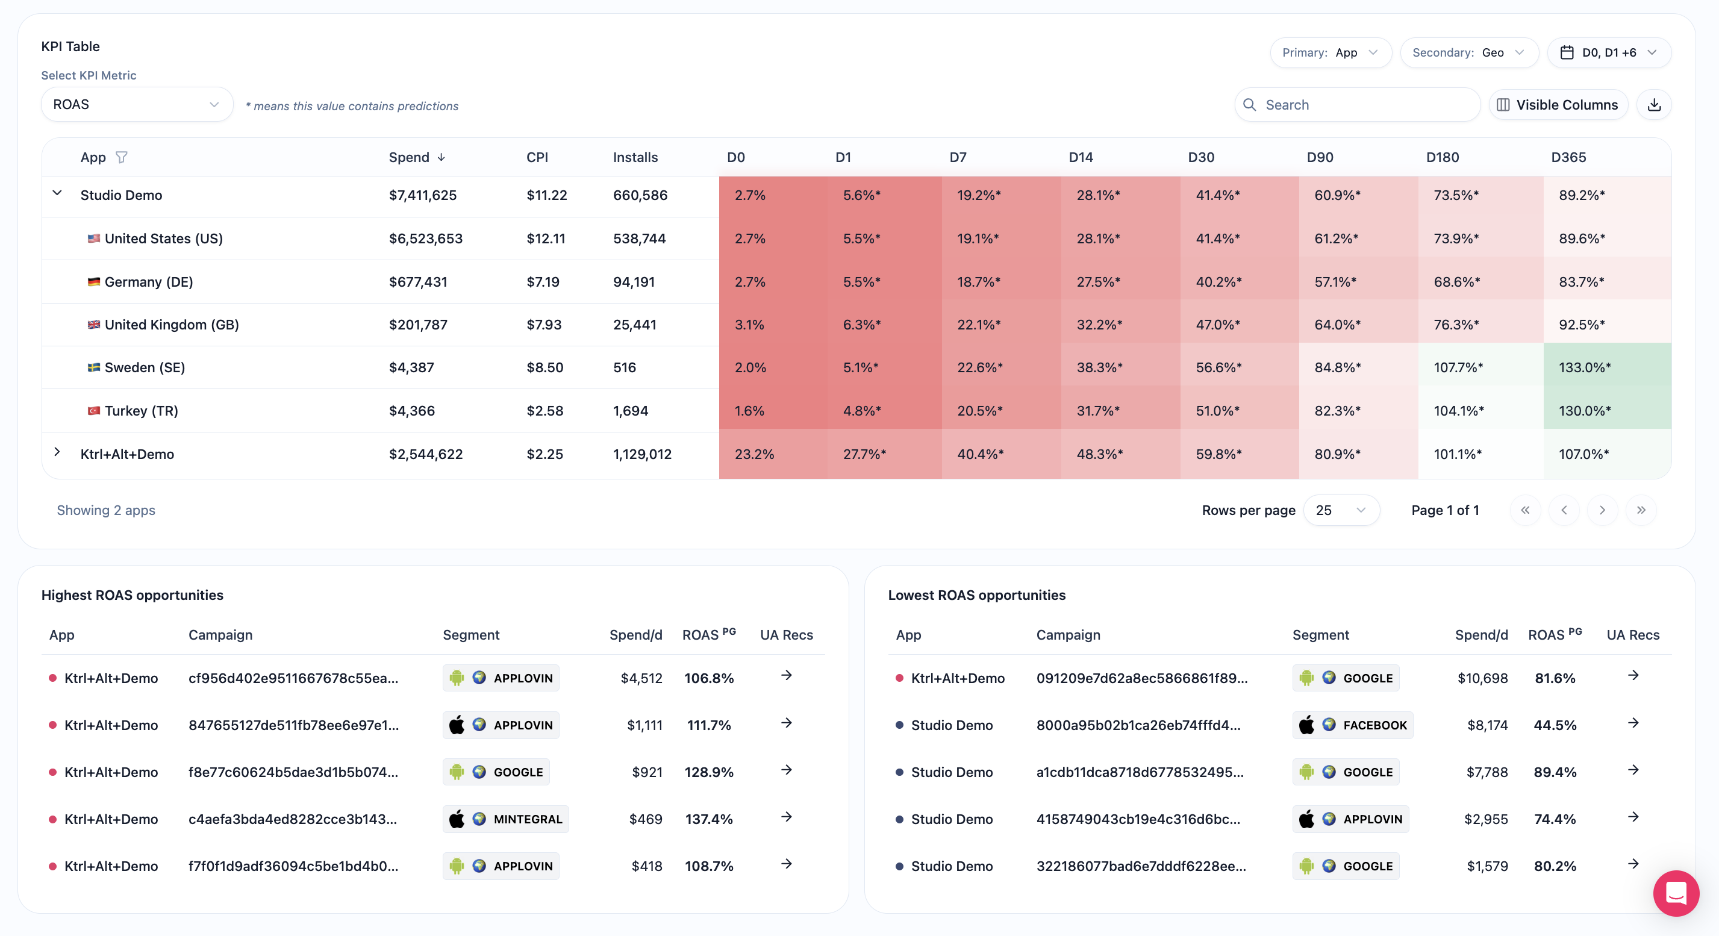Go to the last page arrow
Image resolution: width=1719 pixels, height=936 pixels.
point(1641,510)
